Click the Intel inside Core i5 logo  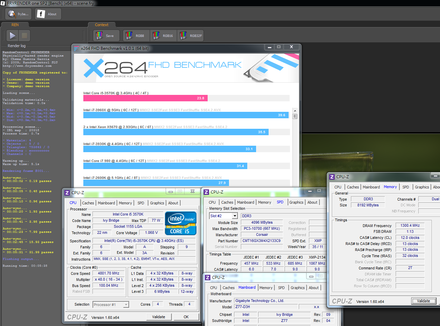[x=181, y=223]
